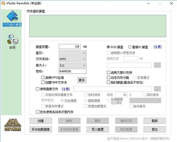Open the 杂项 gears section
The image size is (177, 142).
tap(12, 41)
